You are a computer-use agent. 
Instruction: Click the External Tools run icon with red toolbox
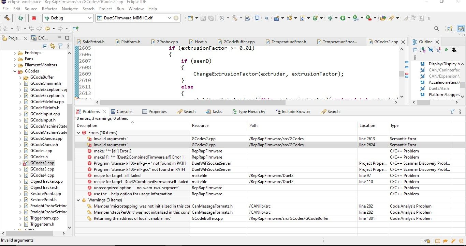tap(368, 18)
